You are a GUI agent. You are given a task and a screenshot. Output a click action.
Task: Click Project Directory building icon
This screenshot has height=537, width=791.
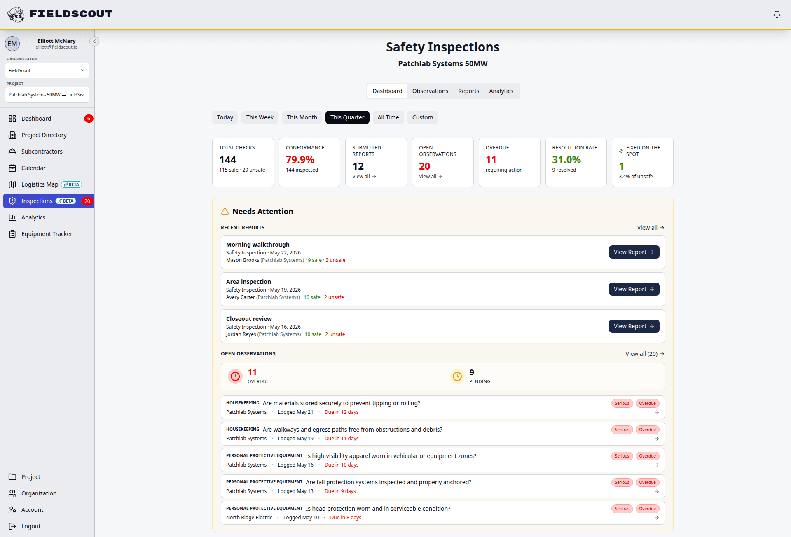tap(12, 135)
